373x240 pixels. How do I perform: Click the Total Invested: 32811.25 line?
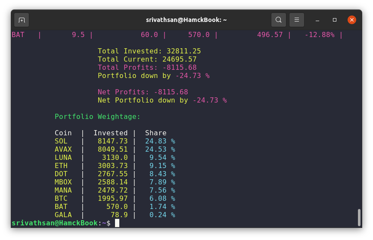(149, 51)
